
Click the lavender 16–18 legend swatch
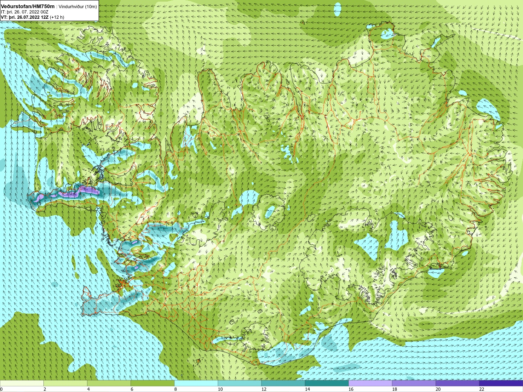[x=370, y=383]
